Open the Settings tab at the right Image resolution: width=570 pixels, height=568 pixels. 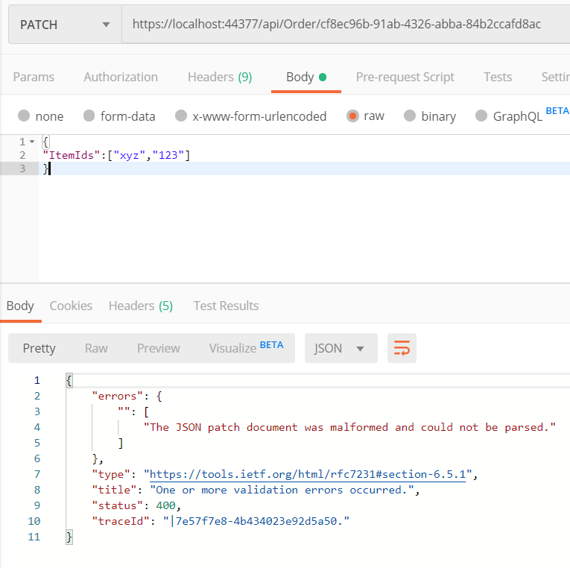[555, 77]
